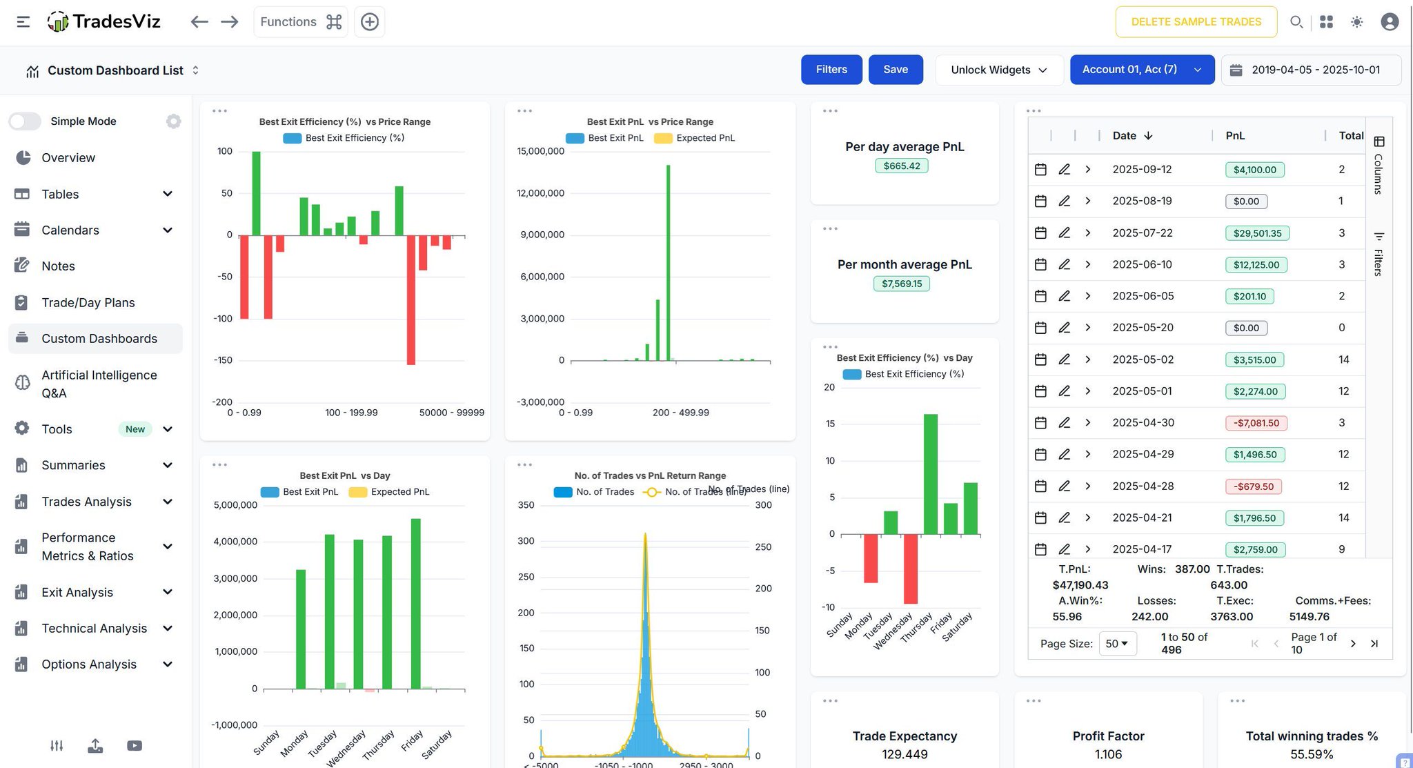Click DELETE SAMPLE TRADES button
Image resolution: width=1413 pixels, height=768 pixels.
click(x=1196, y=22)
